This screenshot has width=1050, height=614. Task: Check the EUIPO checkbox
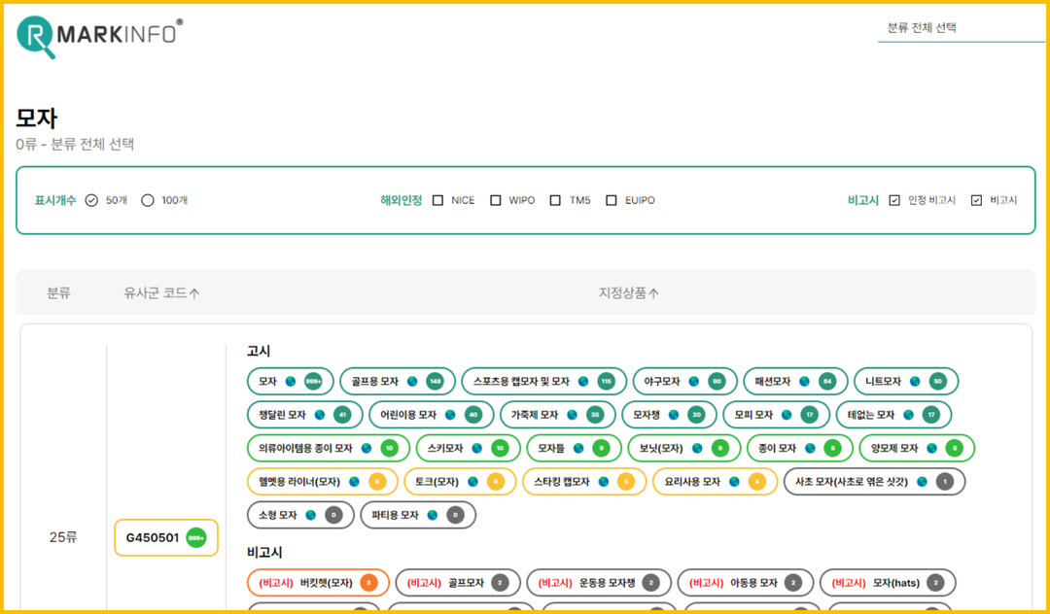[x=612, y=200]
